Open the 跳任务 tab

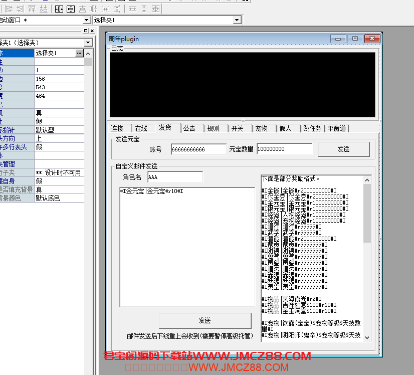click(312, 129)
